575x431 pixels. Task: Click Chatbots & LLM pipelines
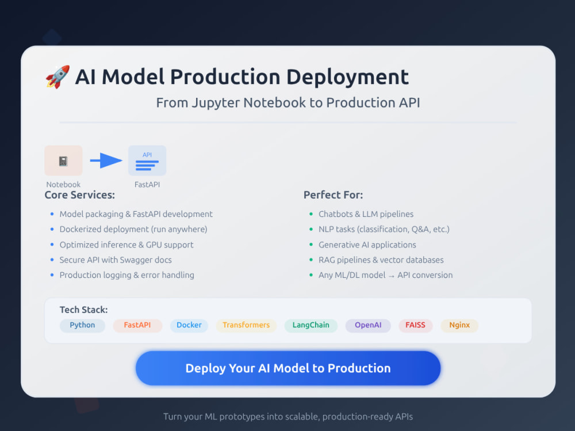pos(366,214)
